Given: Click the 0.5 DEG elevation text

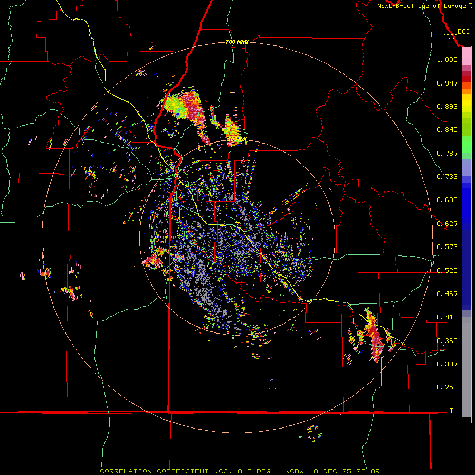Looking at the screenshot, I should [254, 471].
